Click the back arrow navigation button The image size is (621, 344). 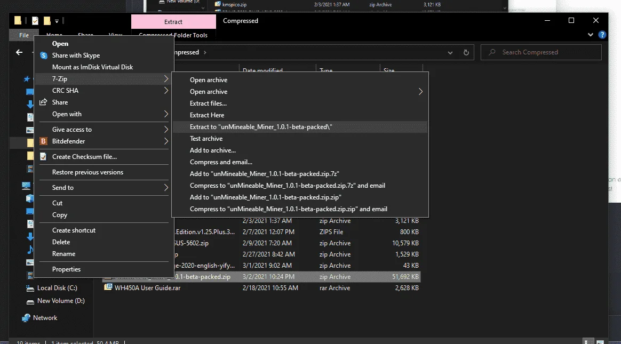[19, 52]
